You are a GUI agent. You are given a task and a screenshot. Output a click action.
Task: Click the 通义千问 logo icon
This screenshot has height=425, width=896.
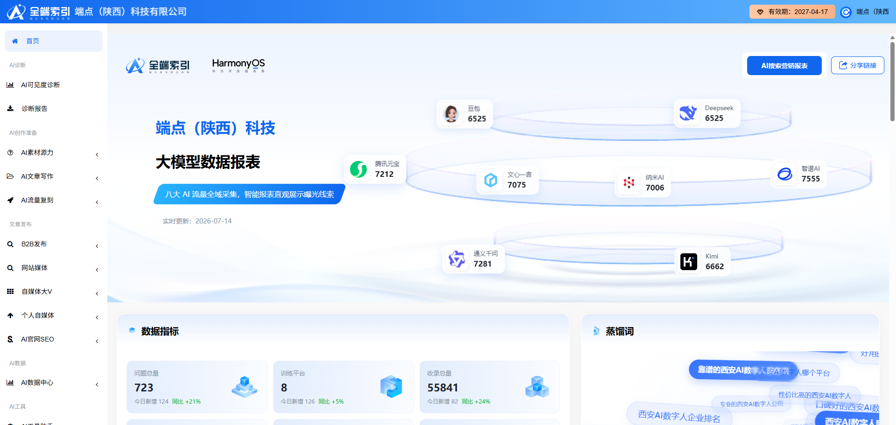click(457, 259)
